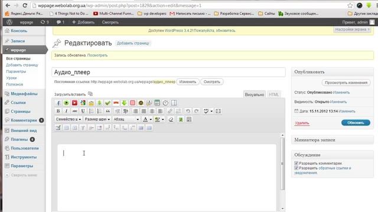Image resolution: width=378 pixels, height=212 pixels.
Task: Click the Facebook icon in editor toolbar
Action: click(58, 103)
